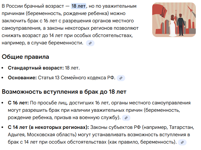This screenshot has width=201, height=150.
Task: Open the wedding couple illustration thumbnail
Action: pos(174,20)
